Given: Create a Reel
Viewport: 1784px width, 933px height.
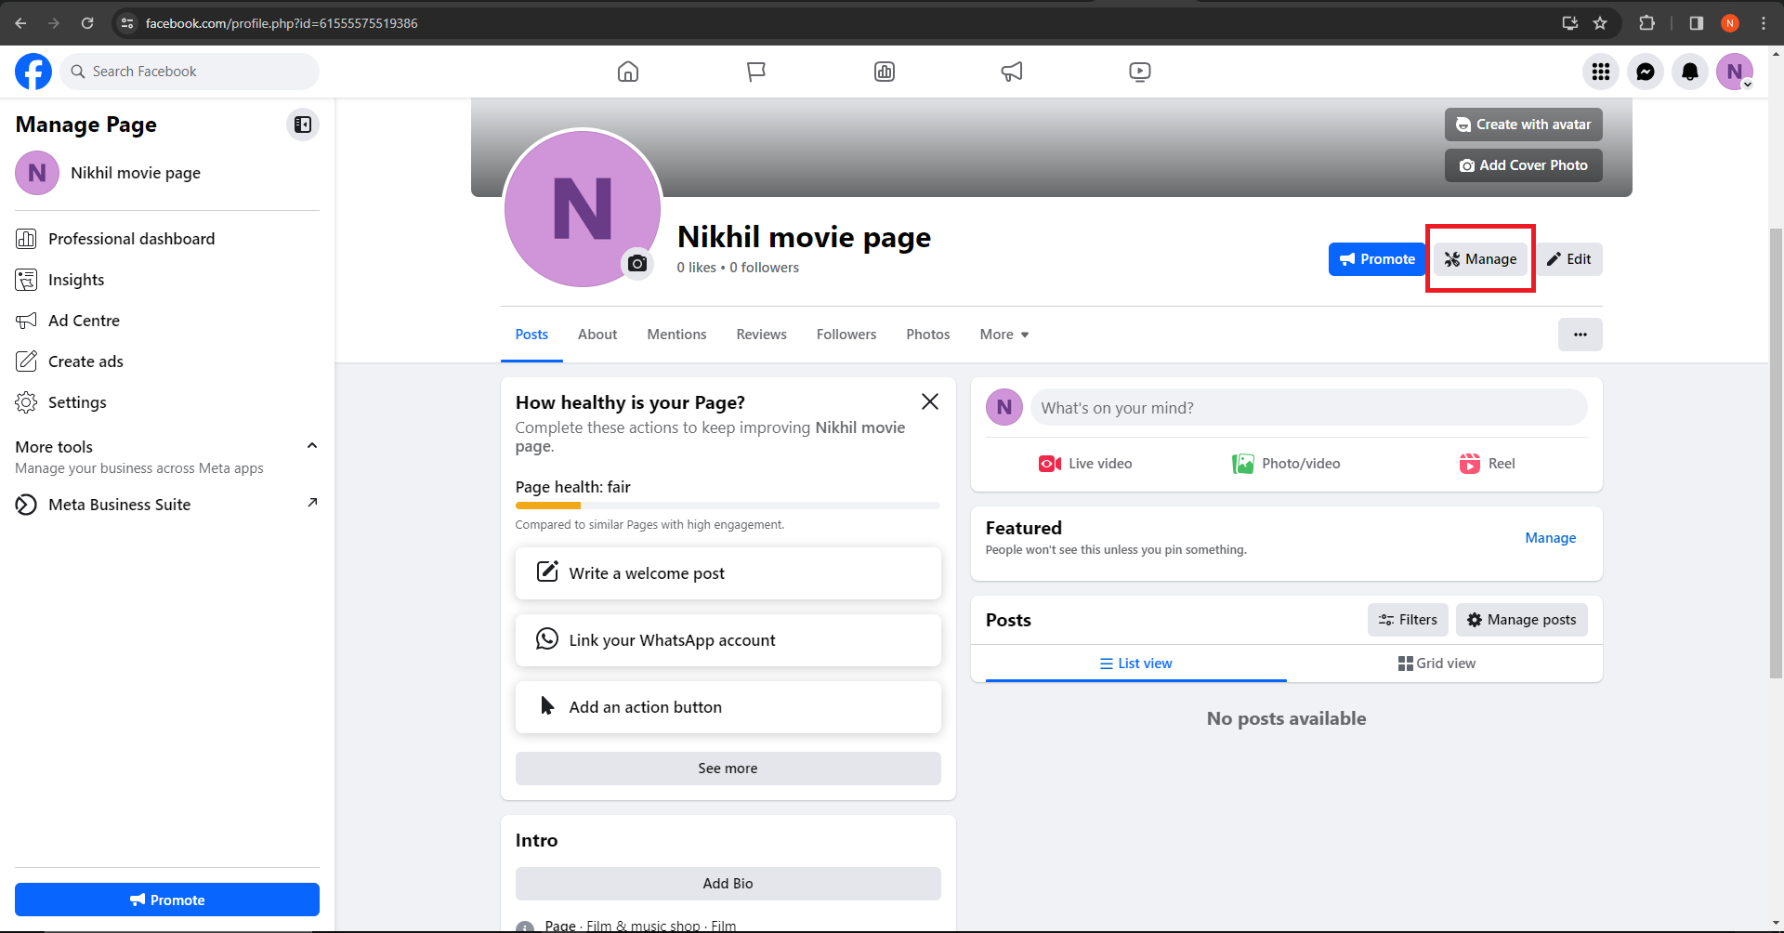Looking at the screenshot, I should click(1487, 464).
